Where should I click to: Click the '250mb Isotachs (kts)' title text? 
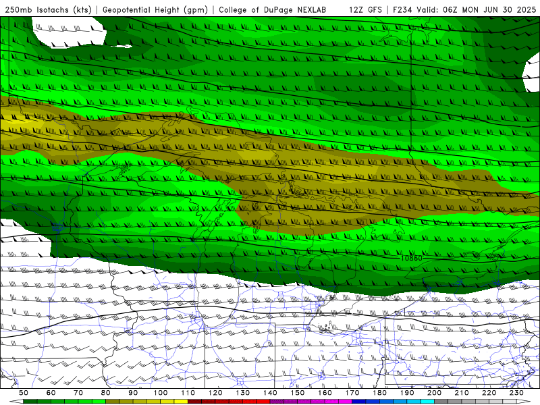pos(48,10)
